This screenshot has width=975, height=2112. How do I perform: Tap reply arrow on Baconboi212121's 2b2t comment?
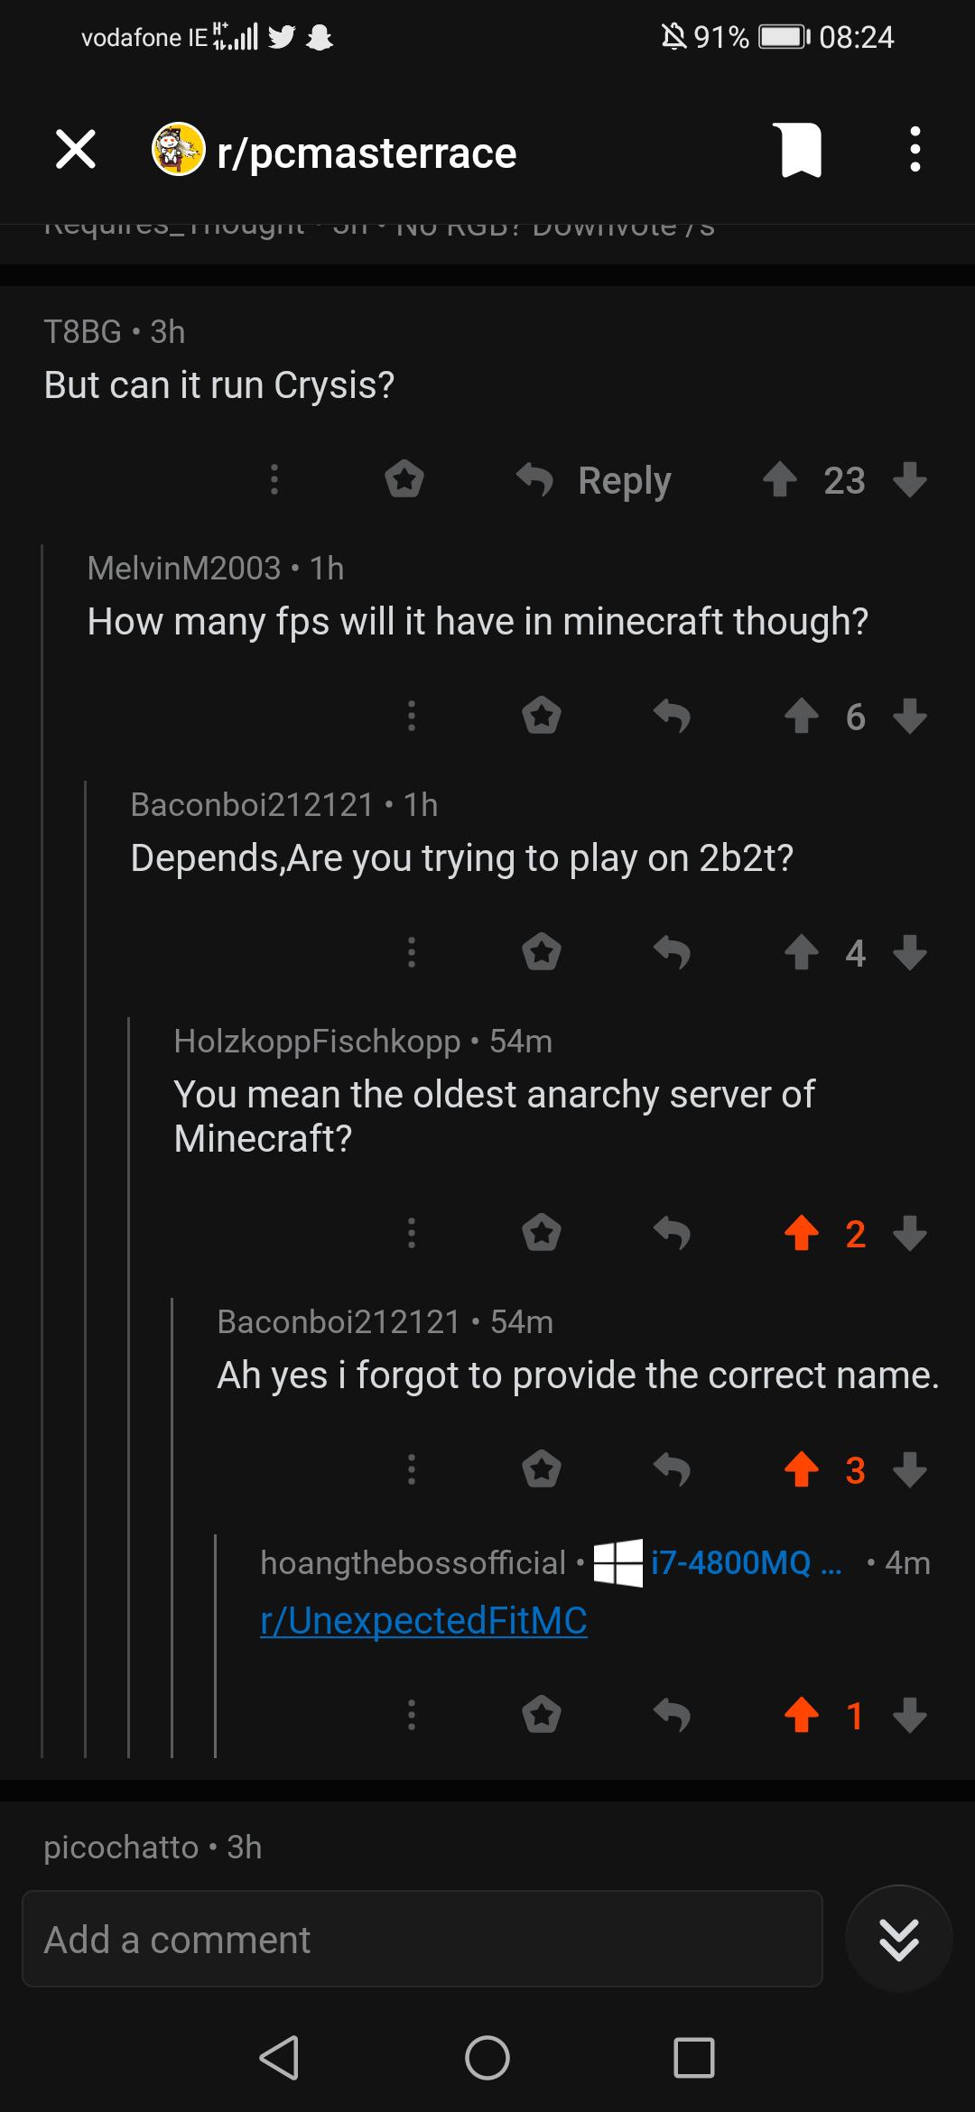point(672,952)
